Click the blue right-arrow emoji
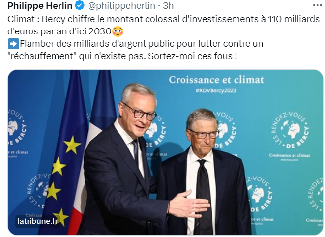This screenshot has height=237, width=325. 13,44
